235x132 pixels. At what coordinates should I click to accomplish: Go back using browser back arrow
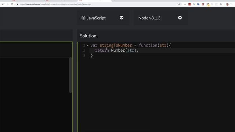coord(3,4)
